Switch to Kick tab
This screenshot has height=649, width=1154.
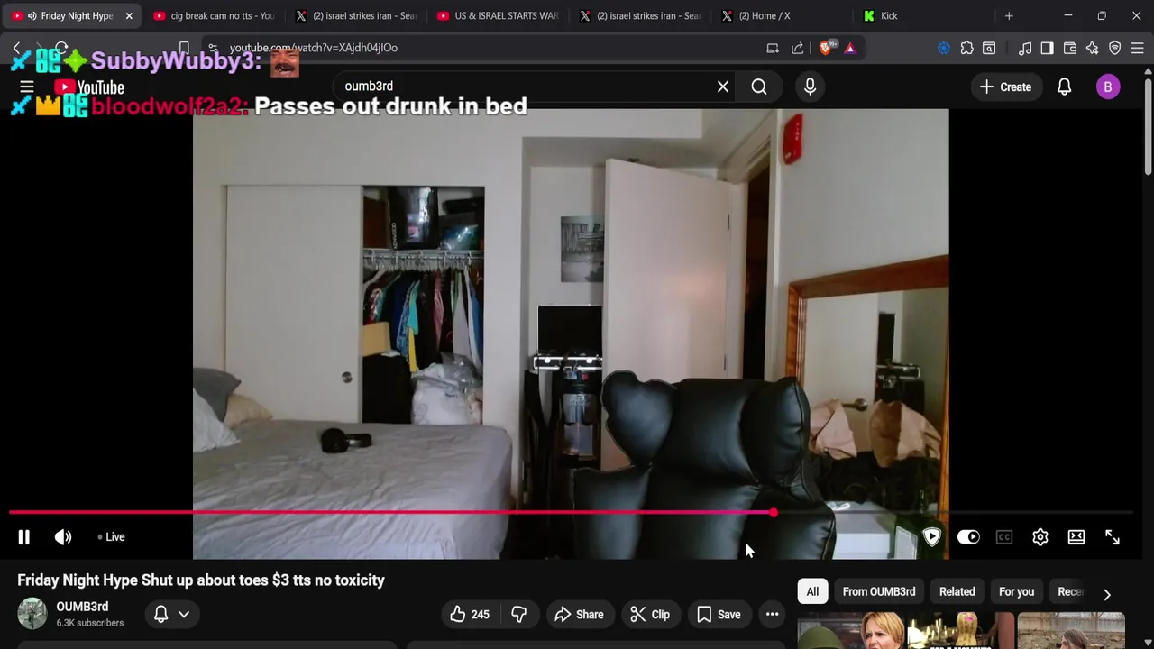[921, 15]
